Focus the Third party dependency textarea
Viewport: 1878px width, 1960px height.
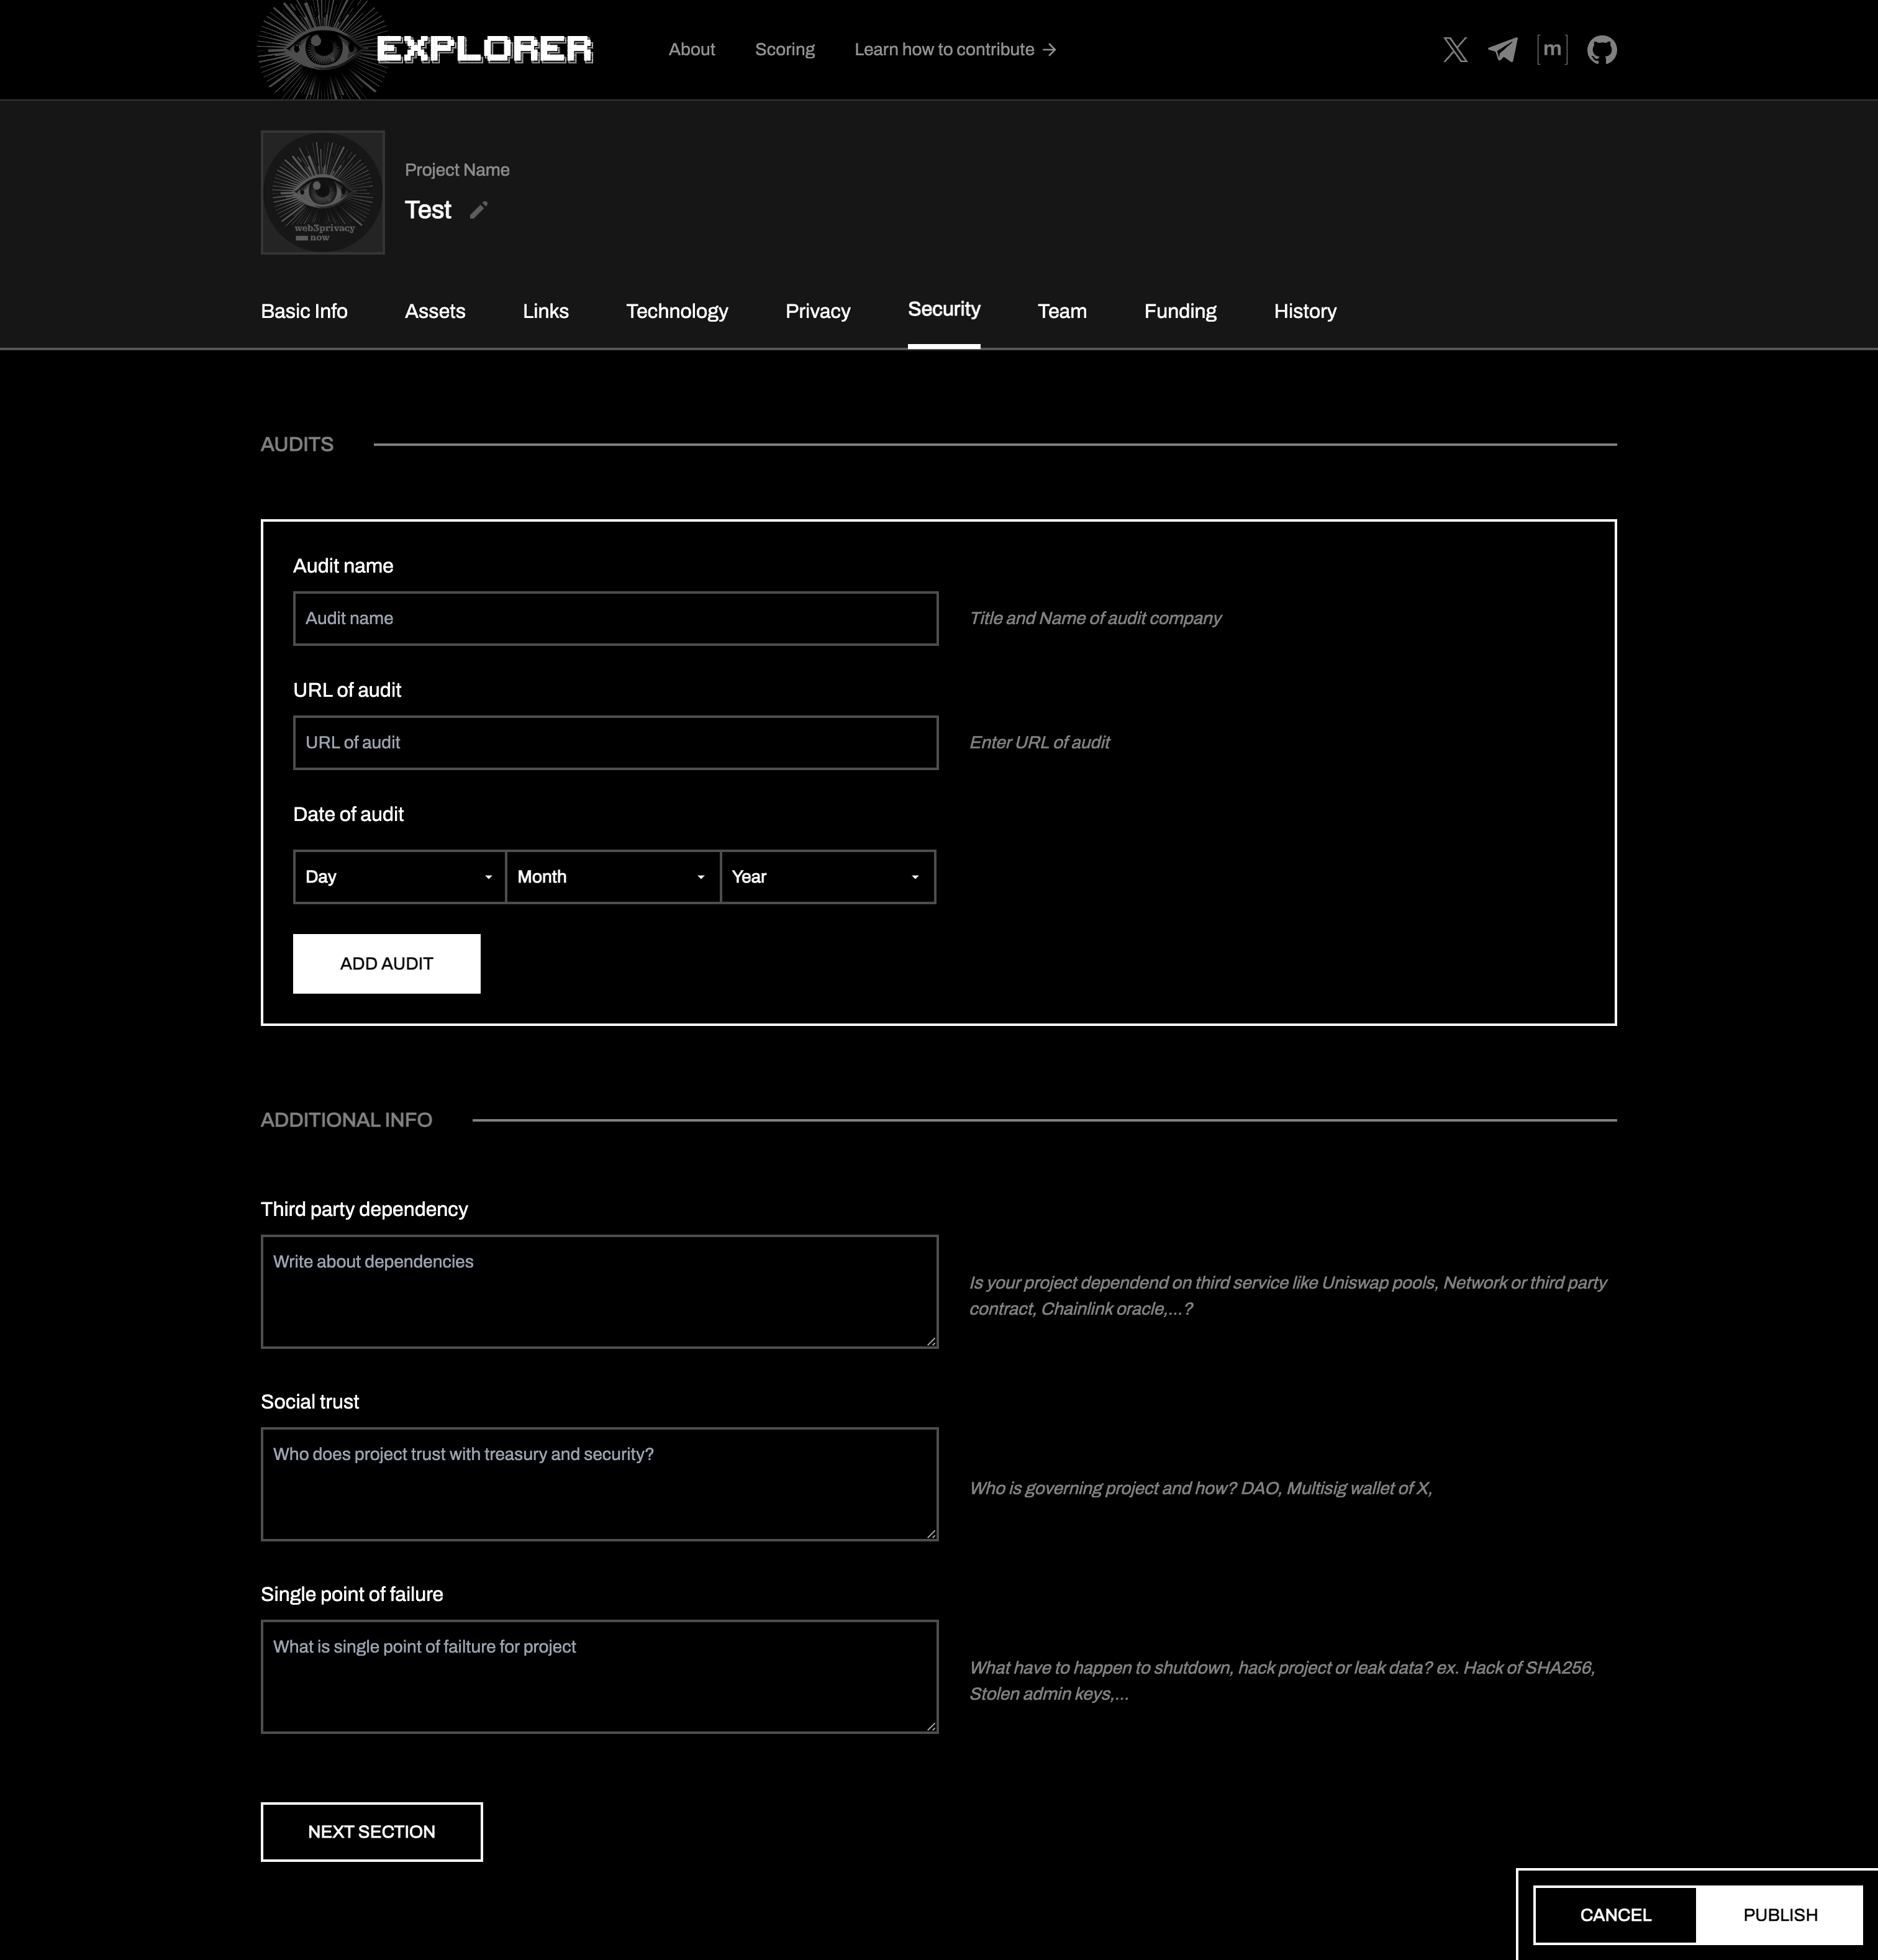click(x=600, y=1292)
